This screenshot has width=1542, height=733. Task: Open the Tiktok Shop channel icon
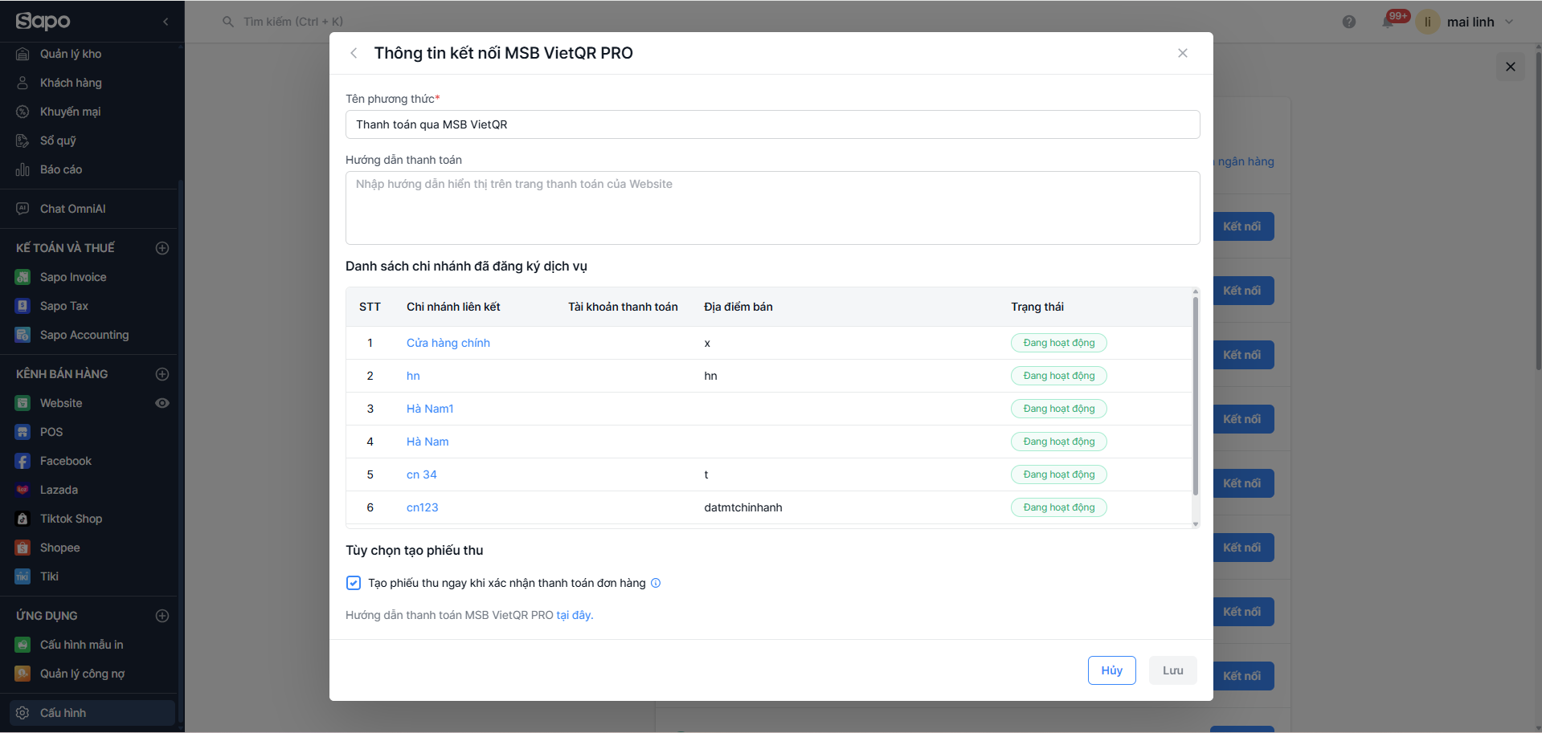click(22, 519)
